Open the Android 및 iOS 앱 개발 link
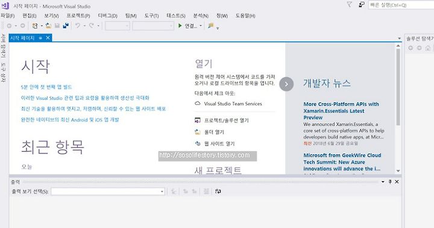This screenshot has height=228, width=434. click(x=70, y=120)
